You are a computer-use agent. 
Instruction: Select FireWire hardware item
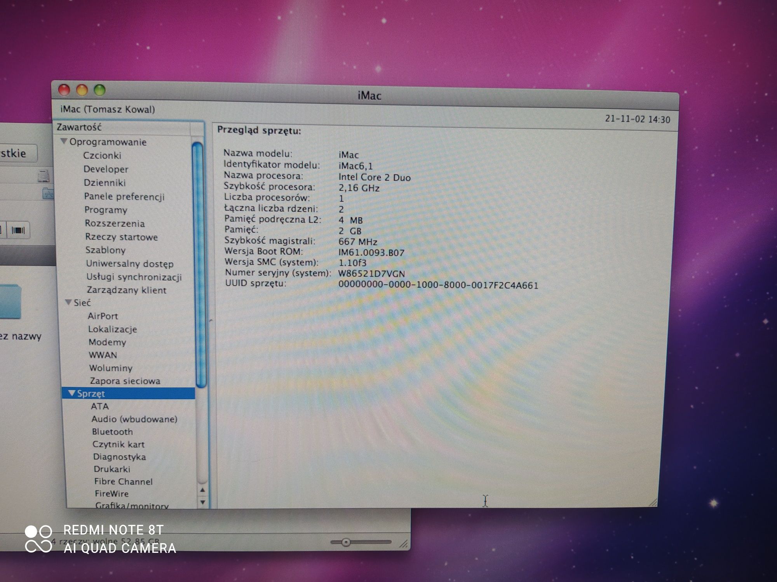point(112,494)
